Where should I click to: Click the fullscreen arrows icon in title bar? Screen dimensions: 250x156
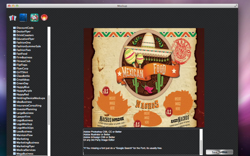coord(236,6)
